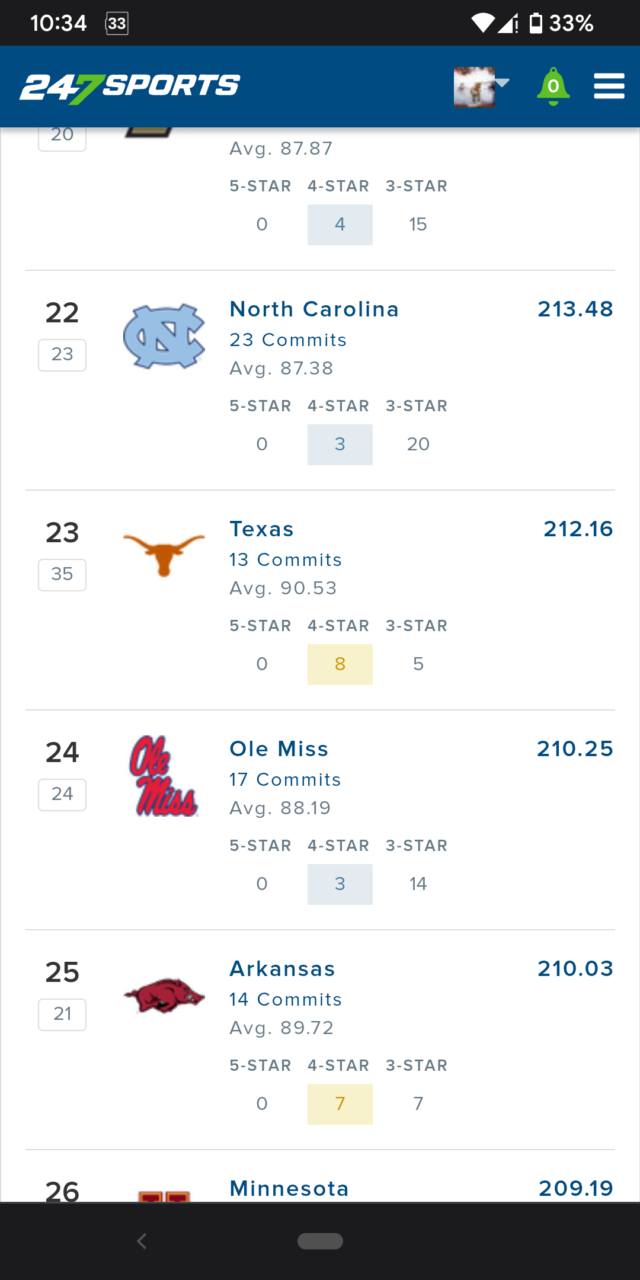Expand the user profile avatar dropdown
The width and height of the screenshot is (640, 1280).
tap(481, 87)
